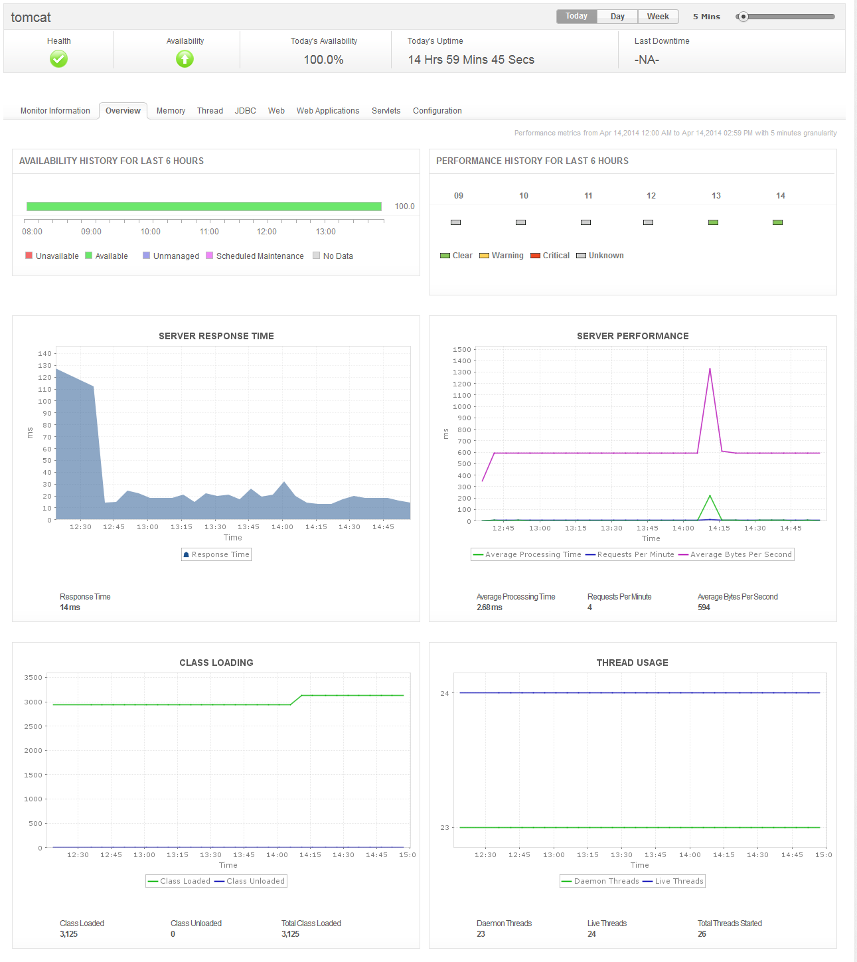
Task: Adjust the 5 Mins granularity slider handle
Action: click(x=743, y=17)
